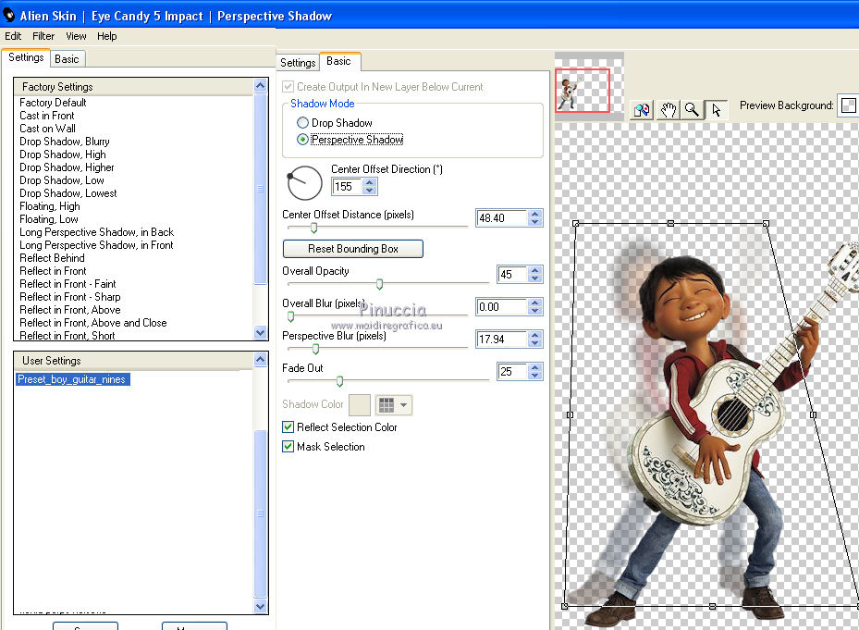Increase Overall Blur with up arrow
859x630 pixels.
pos(534,303)
